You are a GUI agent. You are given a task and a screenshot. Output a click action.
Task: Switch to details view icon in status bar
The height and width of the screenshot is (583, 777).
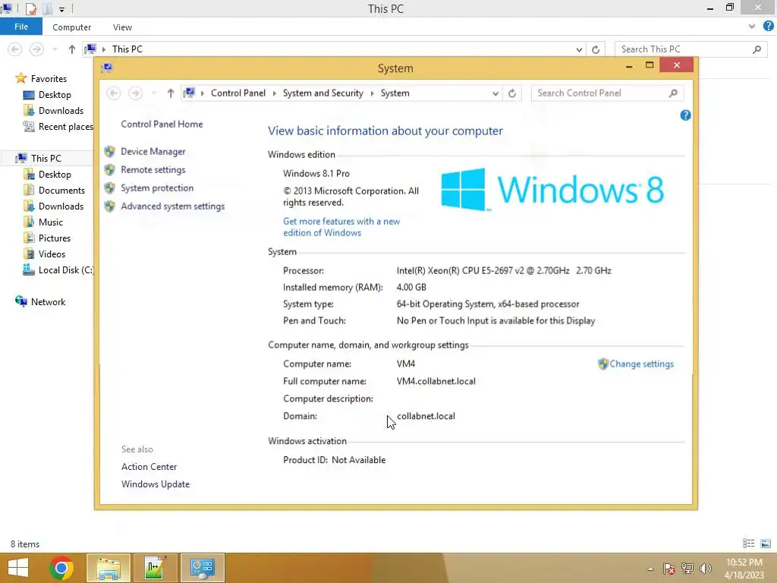pos(748,544)
